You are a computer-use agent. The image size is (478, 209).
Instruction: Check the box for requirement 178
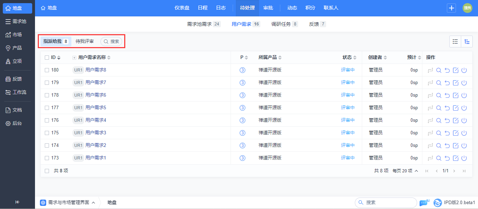click(x=47, y=95)
